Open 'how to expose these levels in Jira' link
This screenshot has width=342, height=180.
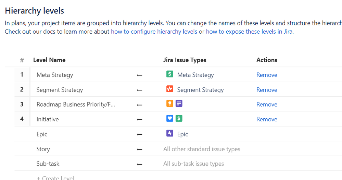(x=249, y=32)
